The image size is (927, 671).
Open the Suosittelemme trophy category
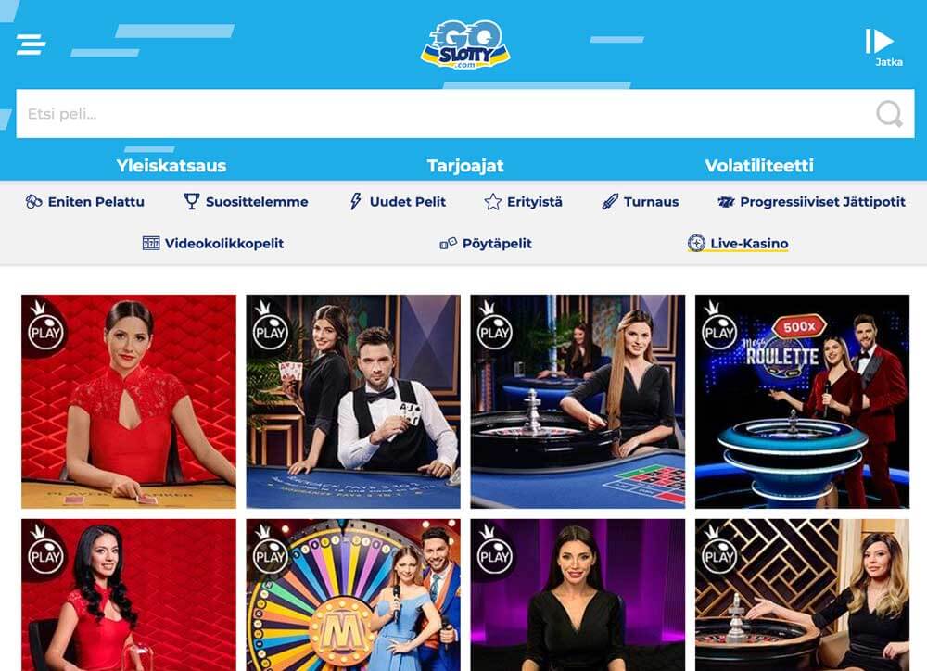point(246,202)
